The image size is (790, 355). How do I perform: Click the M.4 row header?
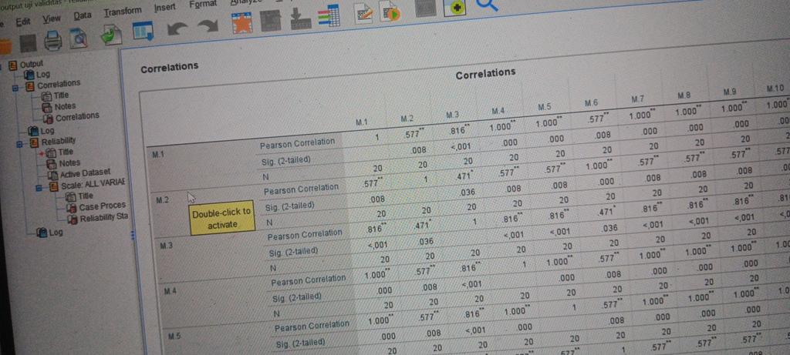172,290
